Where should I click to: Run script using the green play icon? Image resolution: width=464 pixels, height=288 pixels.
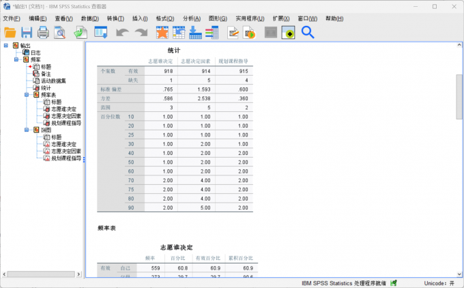pyautogui.click(x=249, y=32)
